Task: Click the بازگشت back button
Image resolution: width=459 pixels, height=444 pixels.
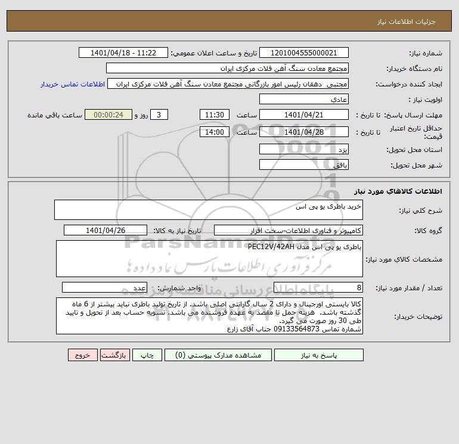Action: [114, 355]
